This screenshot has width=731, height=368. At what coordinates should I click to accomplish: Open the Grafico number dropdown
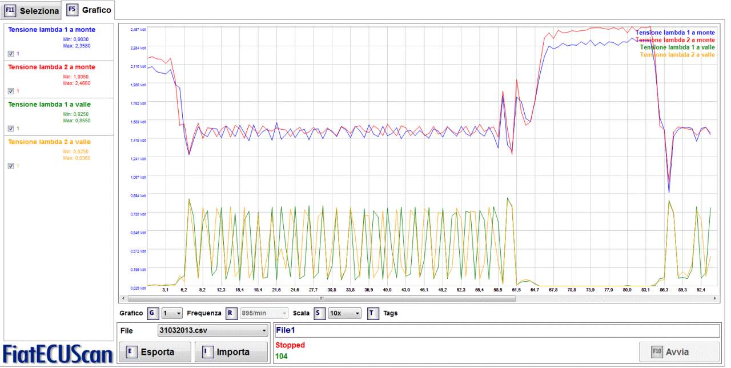[x=172, y=313]
